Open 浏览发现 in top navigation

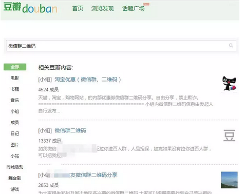click(102, 8)
